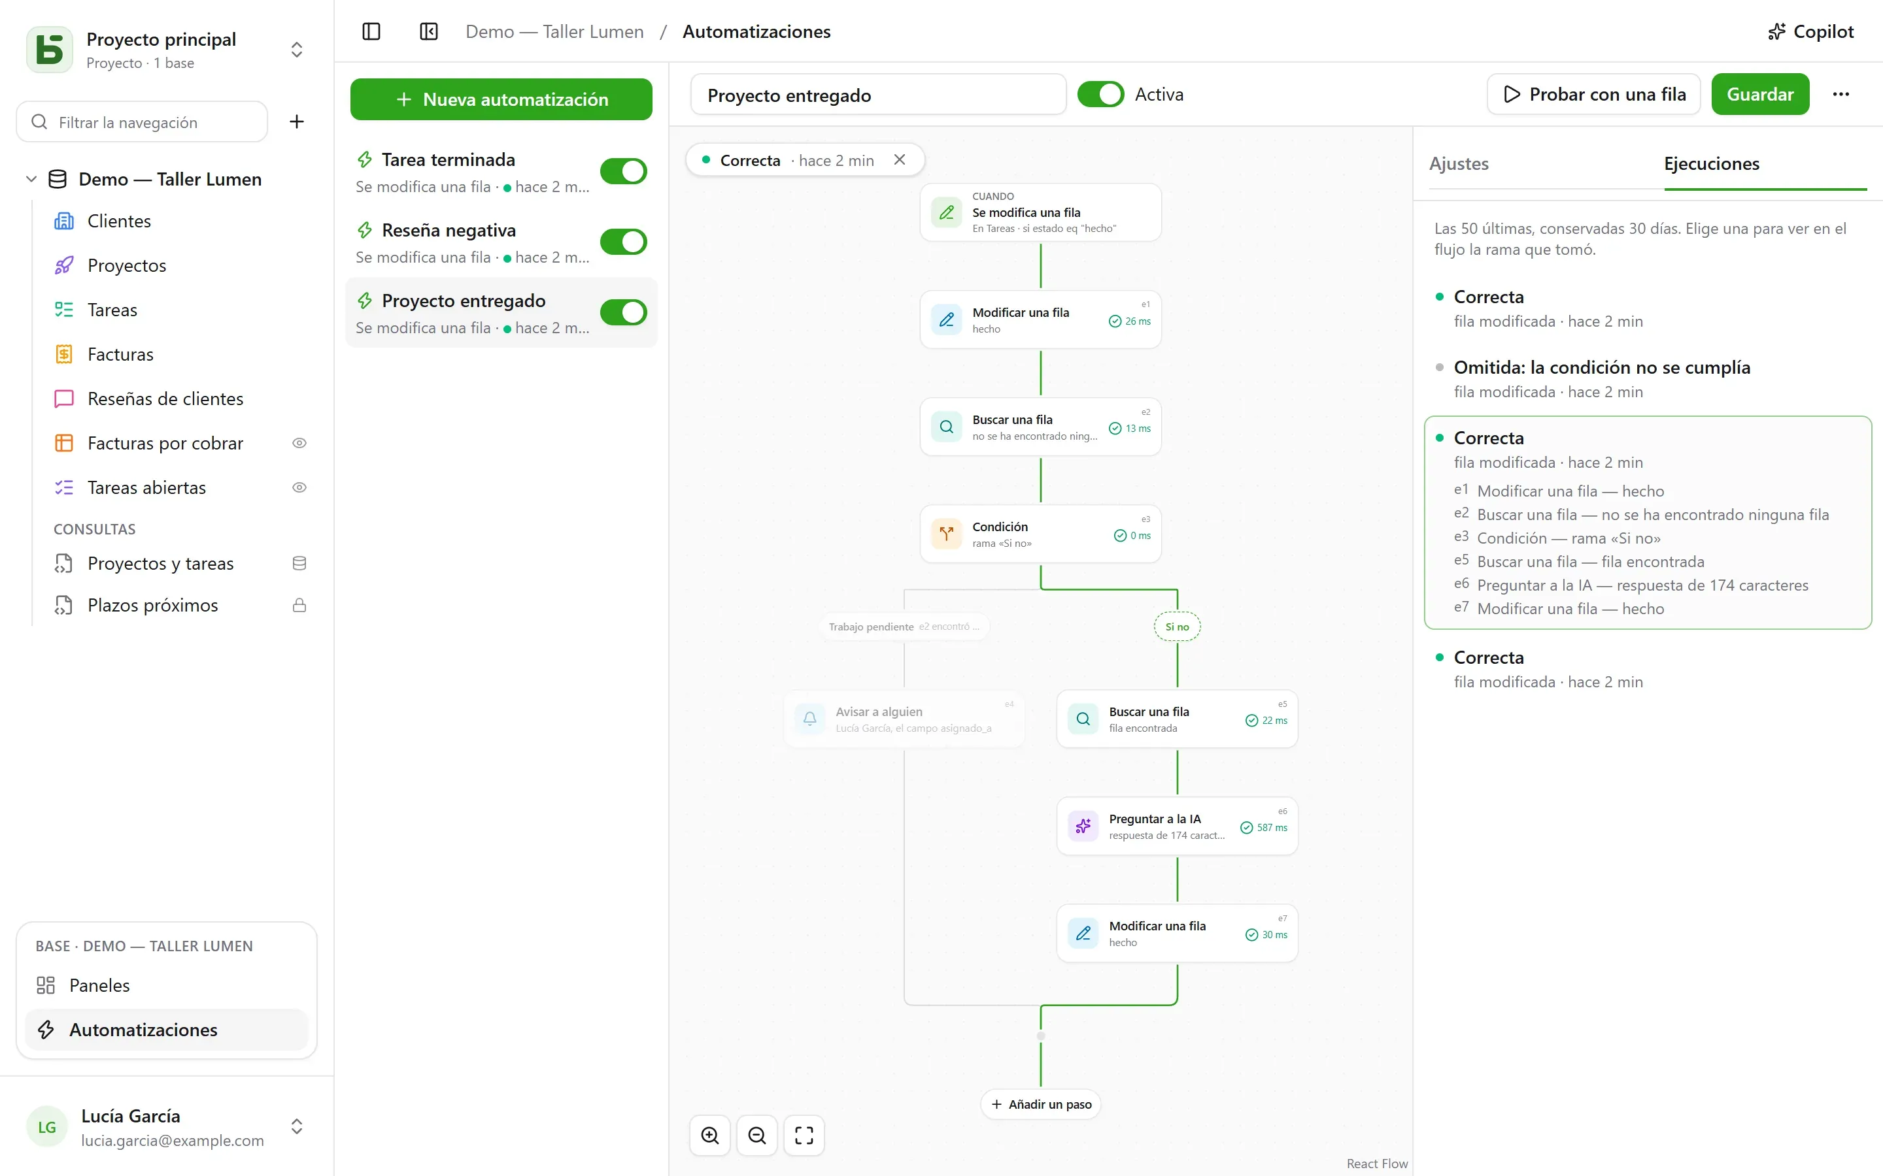Disable the Reseña negativa automation toggle
Screen dimensions: 1883x1176
[x=623, y=242]
